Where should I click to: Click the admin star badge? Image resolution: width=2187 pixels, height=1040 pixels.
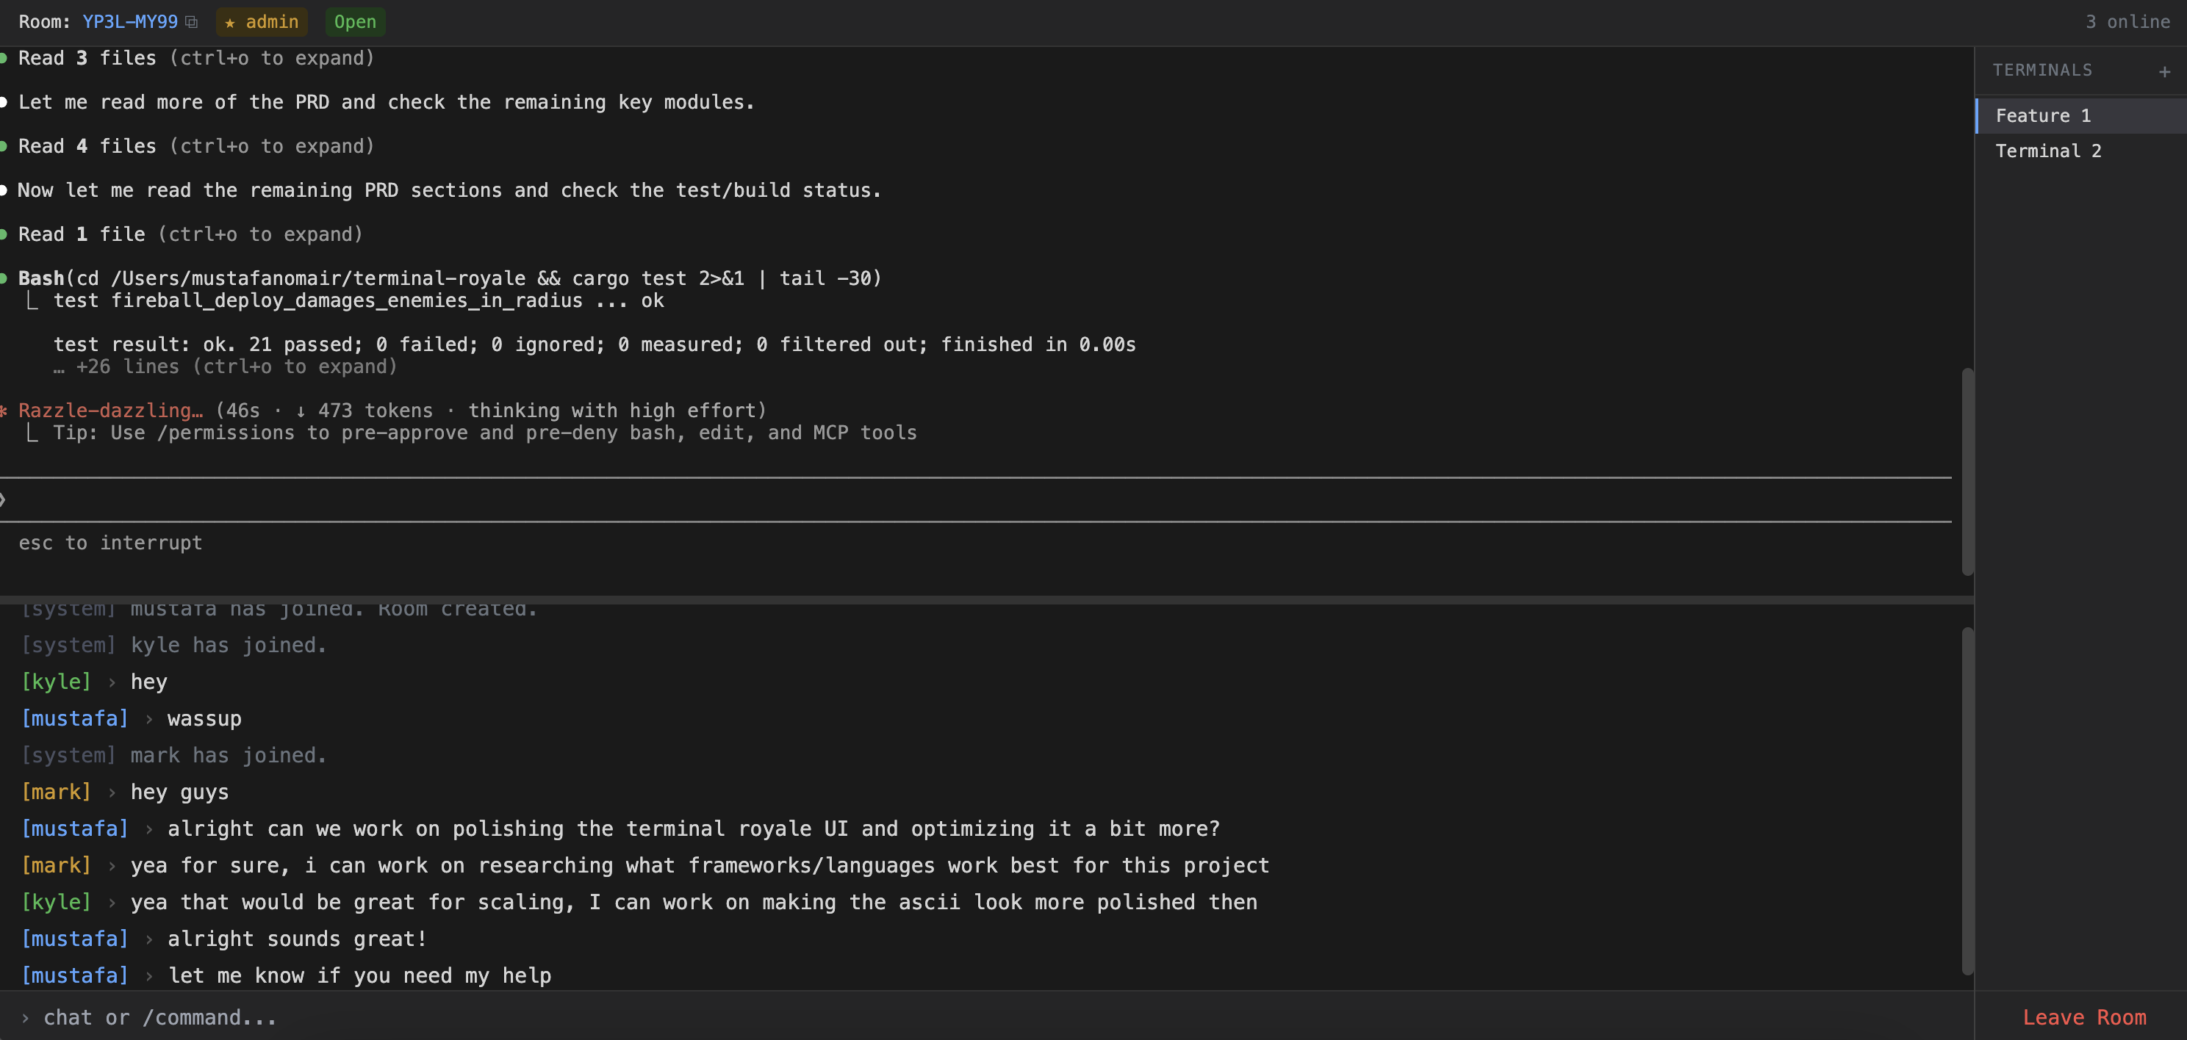coord(262,22)
